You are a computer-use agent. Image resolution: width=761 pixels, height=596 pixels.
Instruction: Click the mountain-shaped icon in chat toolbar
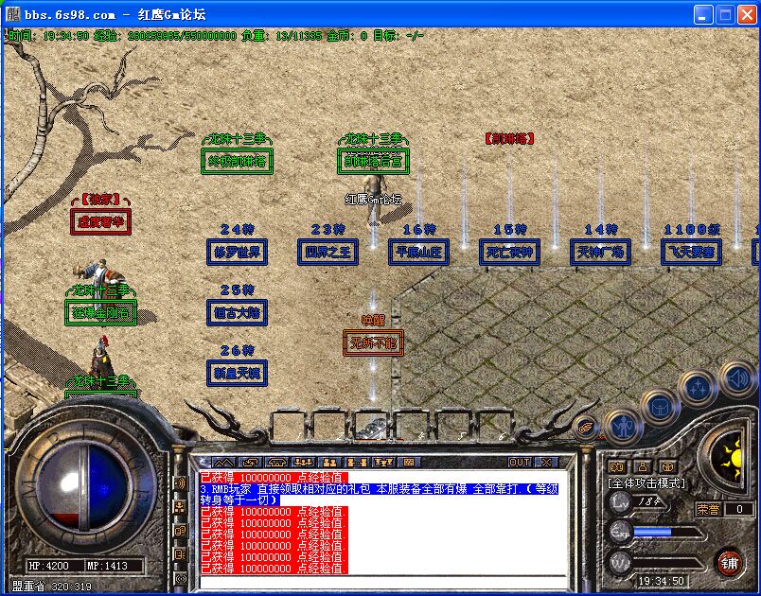[223, 463]
